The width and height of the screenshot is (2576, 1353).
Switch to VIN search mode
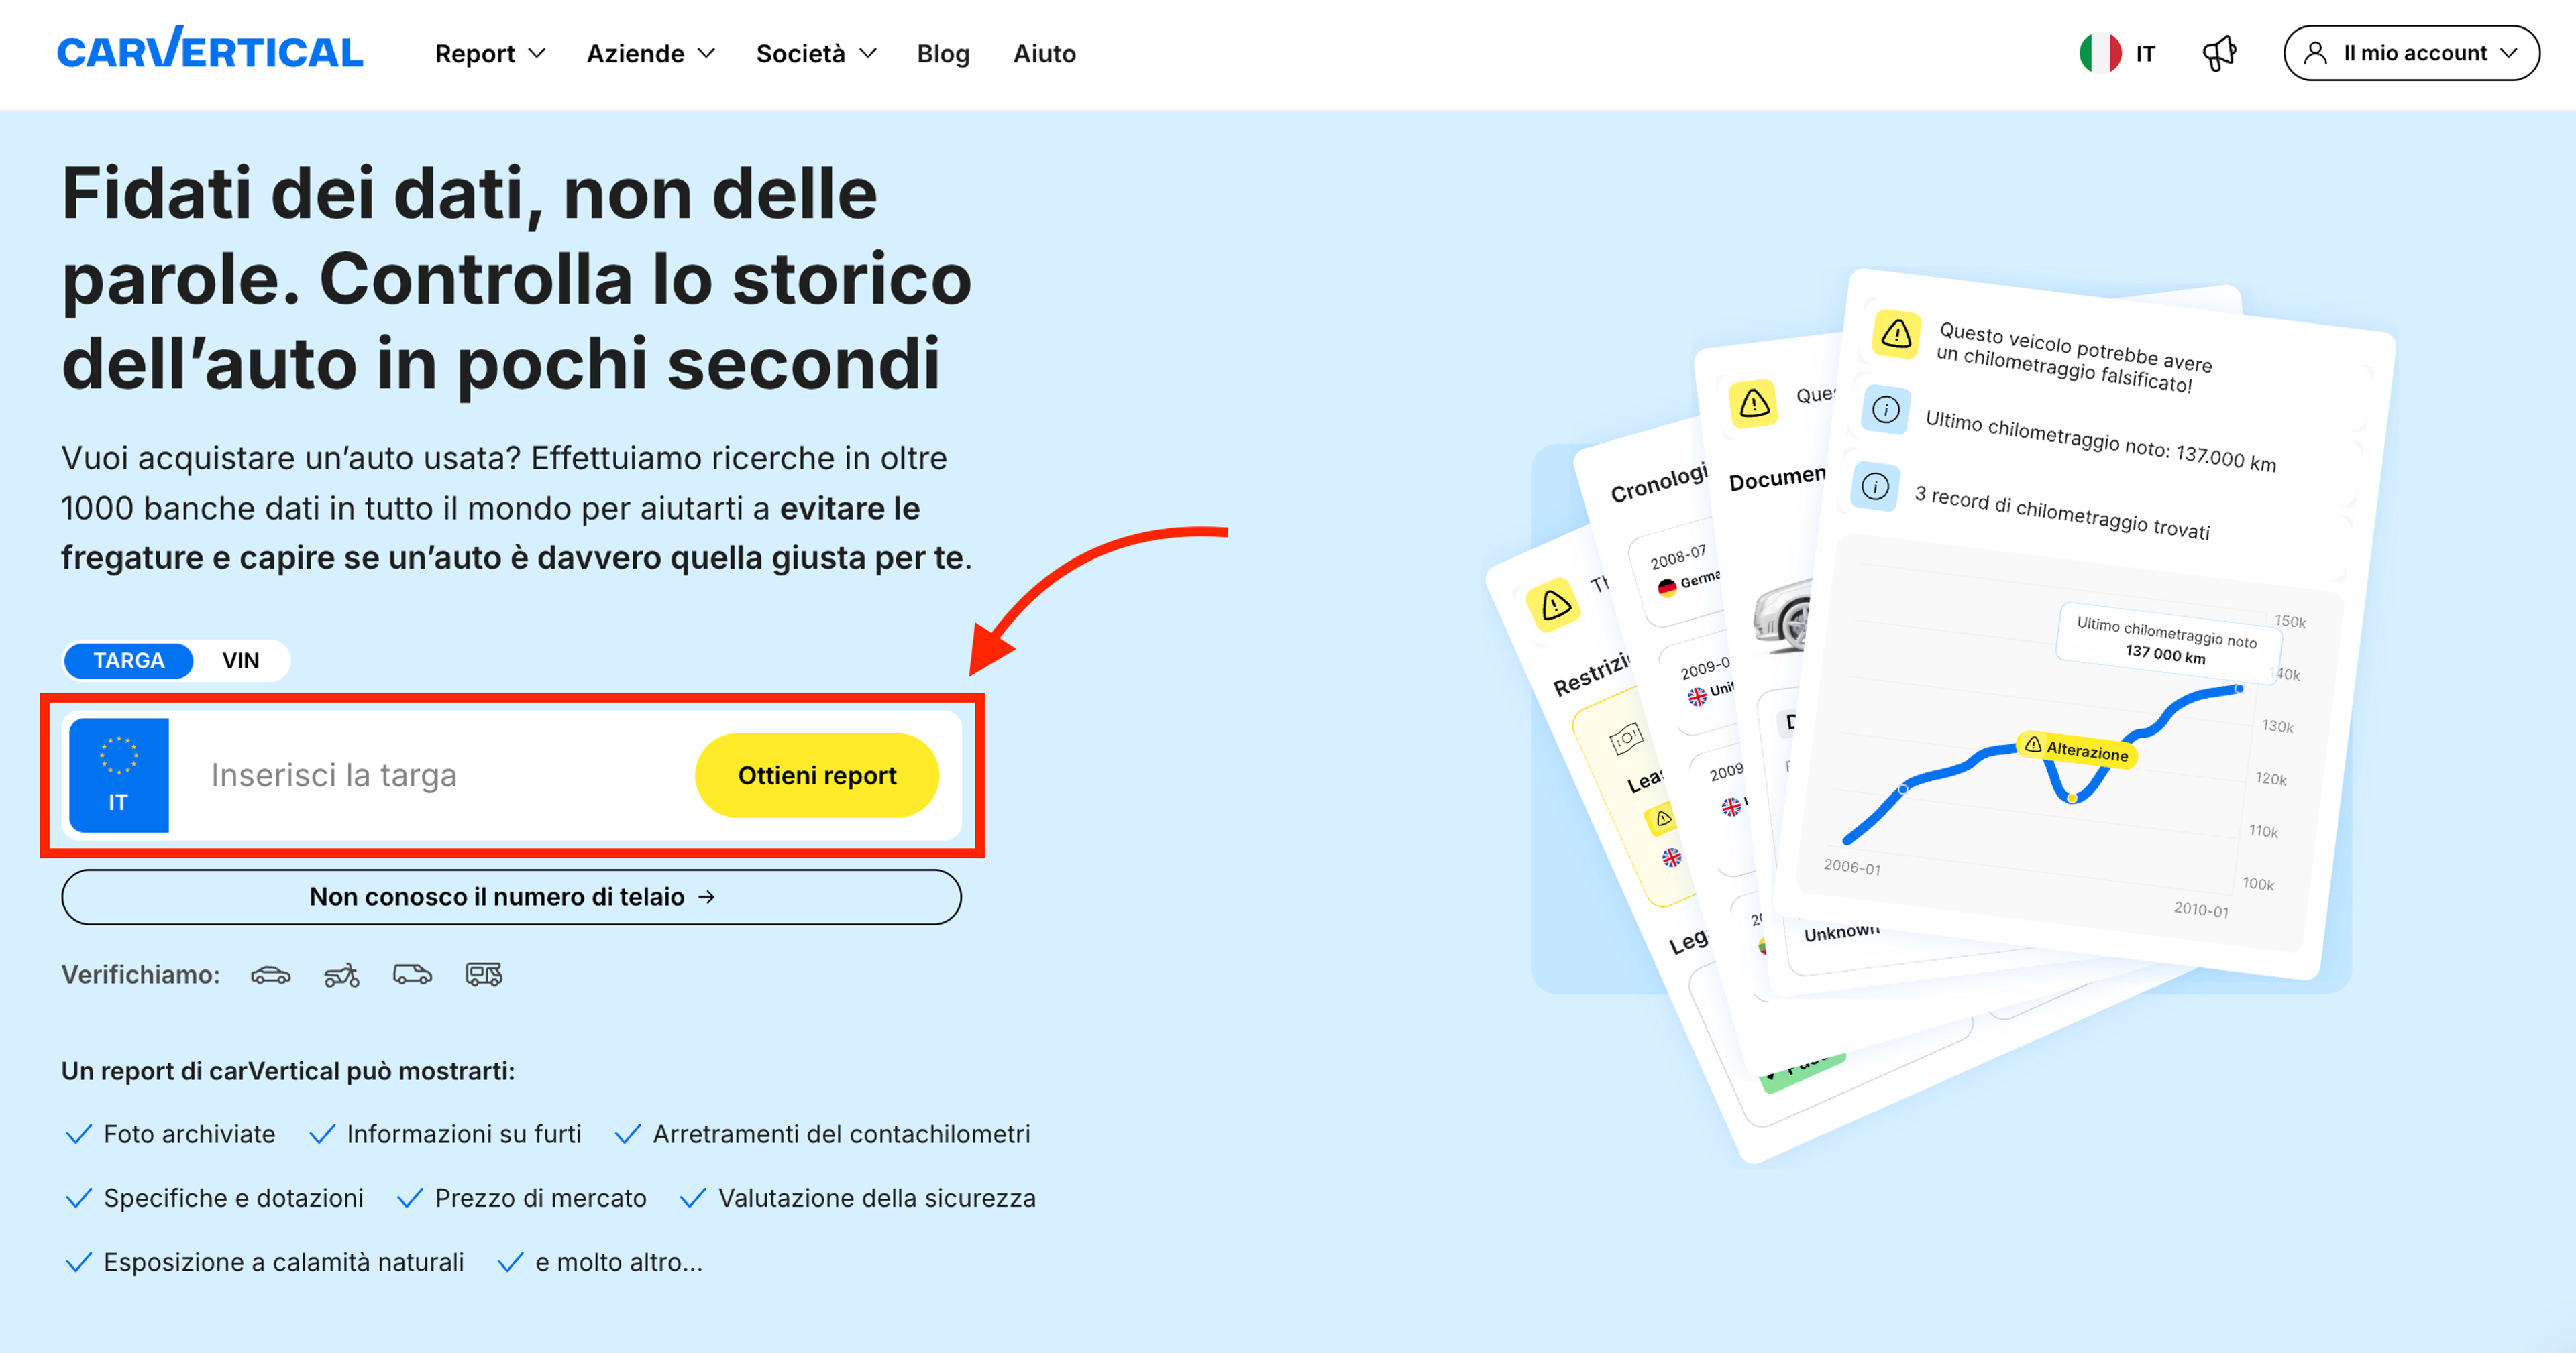point(240,660)
